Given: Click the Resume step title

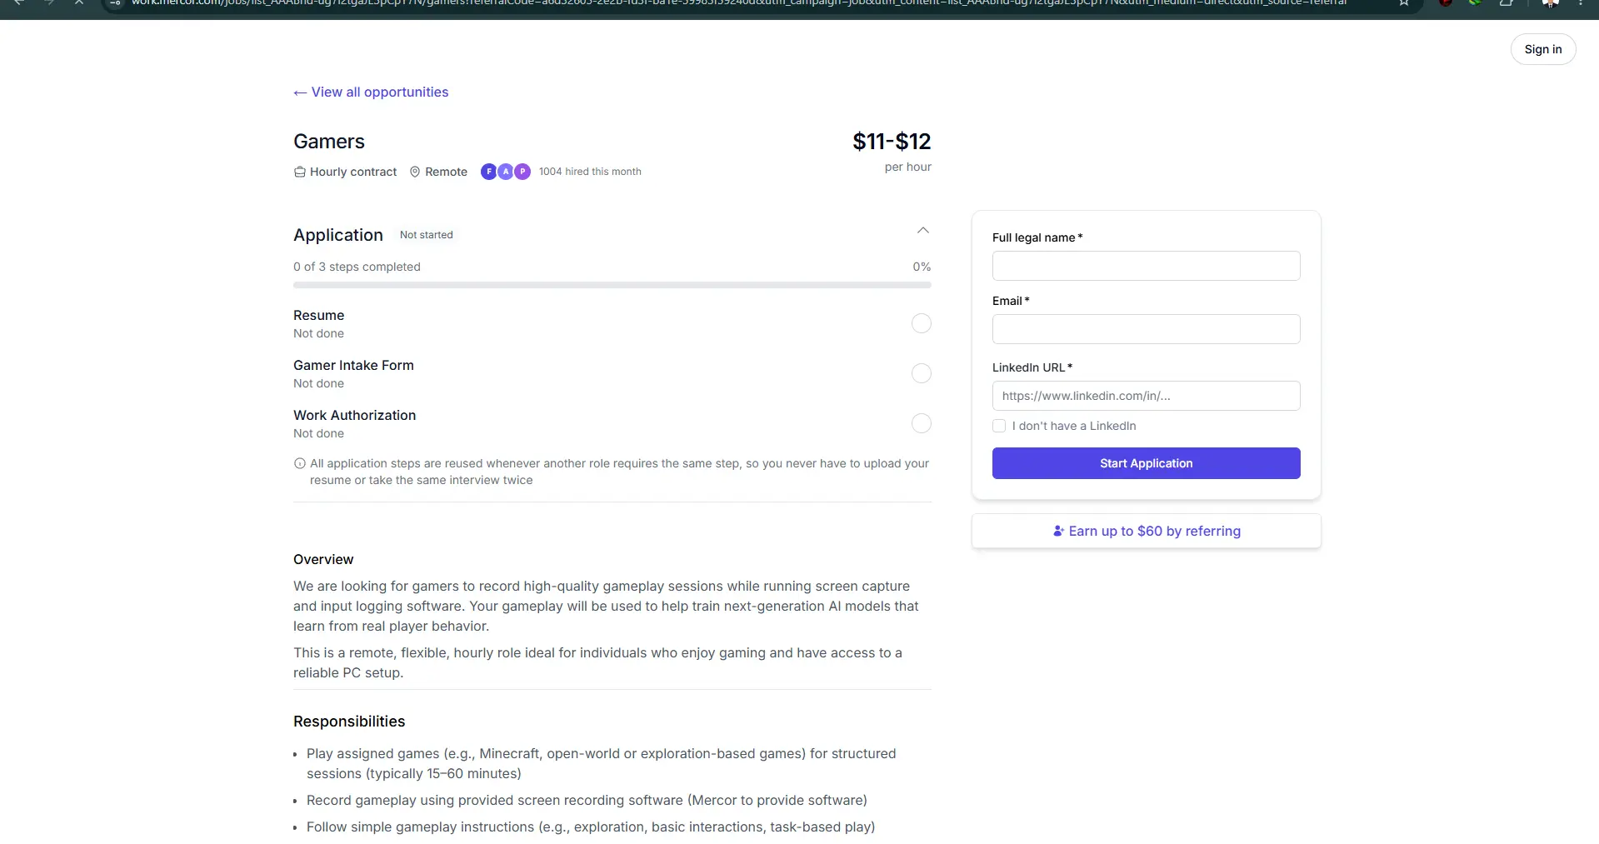Looking at the screenshot, I should [x=318, y=315].
